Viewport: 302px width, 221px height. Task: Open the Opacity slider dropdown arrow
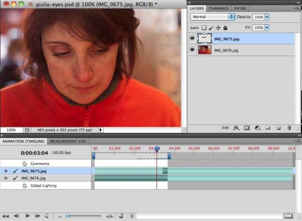click(267, 17)
